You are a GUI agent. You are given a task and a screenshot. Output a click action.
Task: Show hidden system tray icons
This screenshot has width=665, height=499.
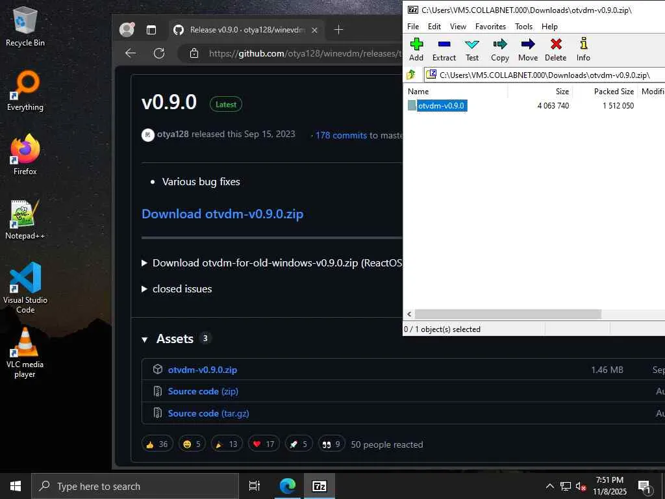(549, 486)
